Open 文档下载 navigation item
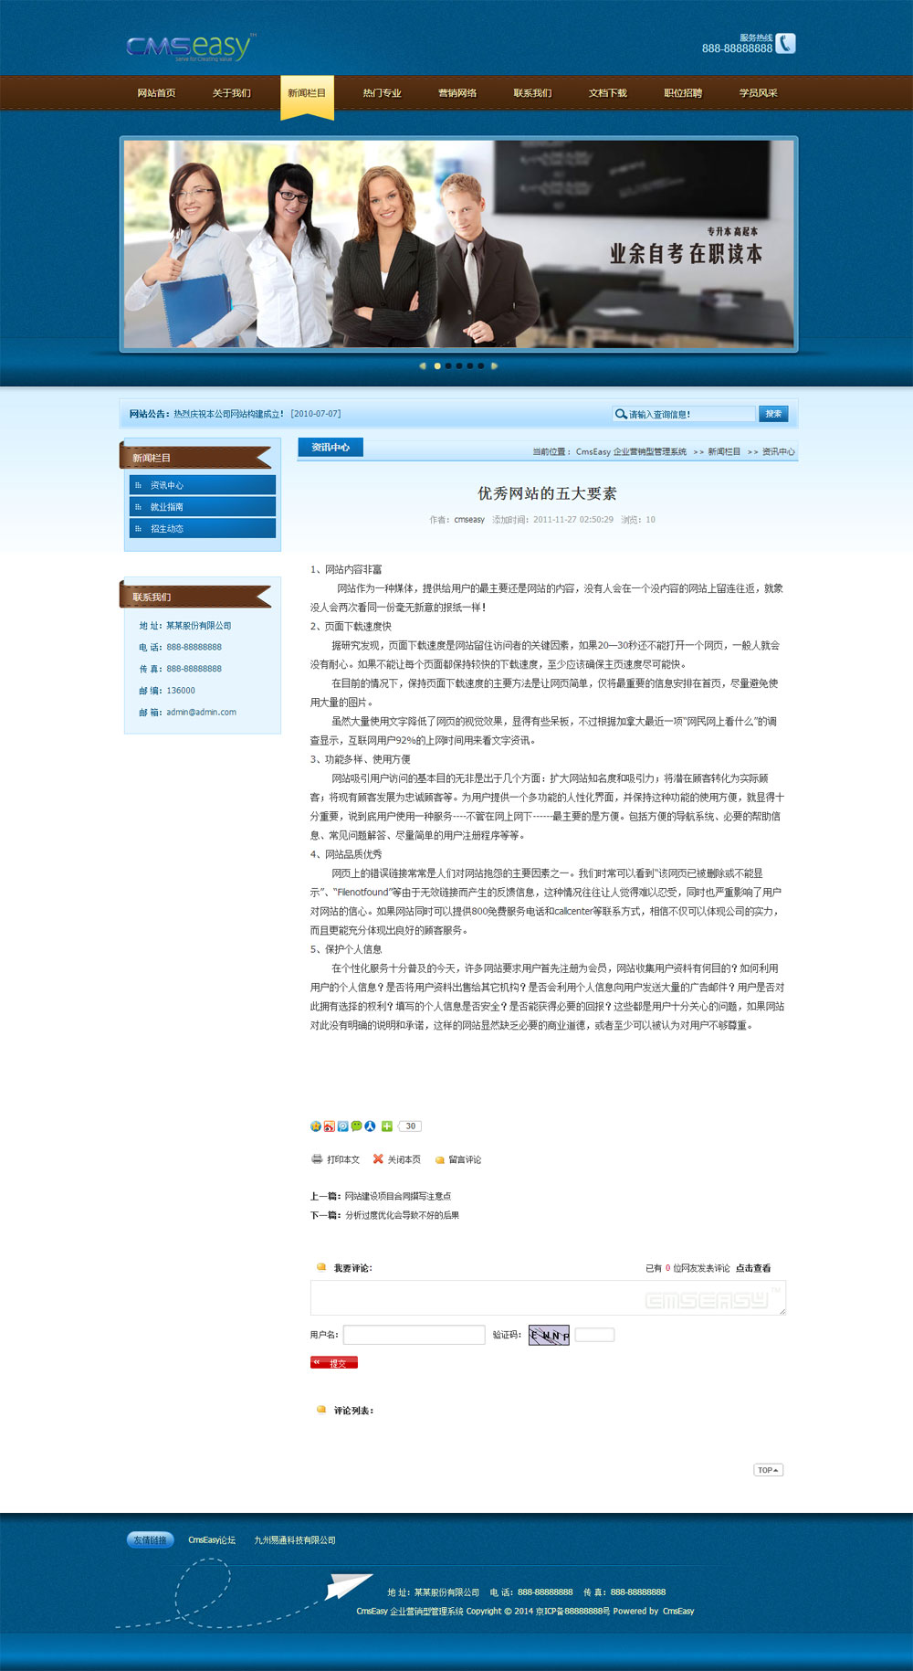 (x=608, y=93)
